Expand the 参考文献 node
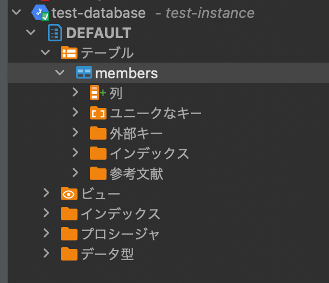The height and width of the screenshot is (283, 329). coord(75,173)
